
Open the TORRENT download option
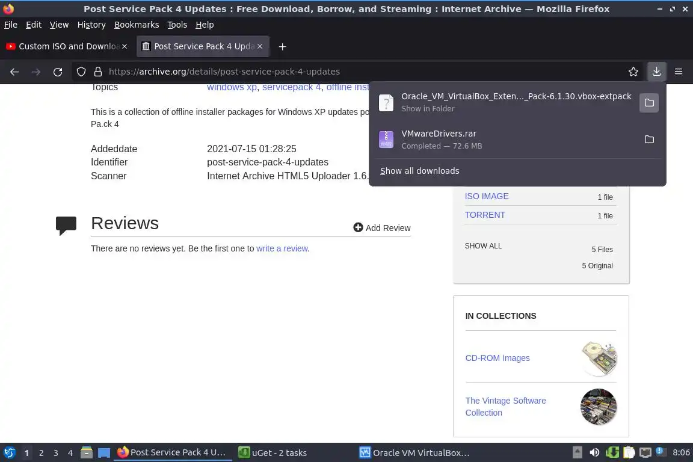coord(485,215)
